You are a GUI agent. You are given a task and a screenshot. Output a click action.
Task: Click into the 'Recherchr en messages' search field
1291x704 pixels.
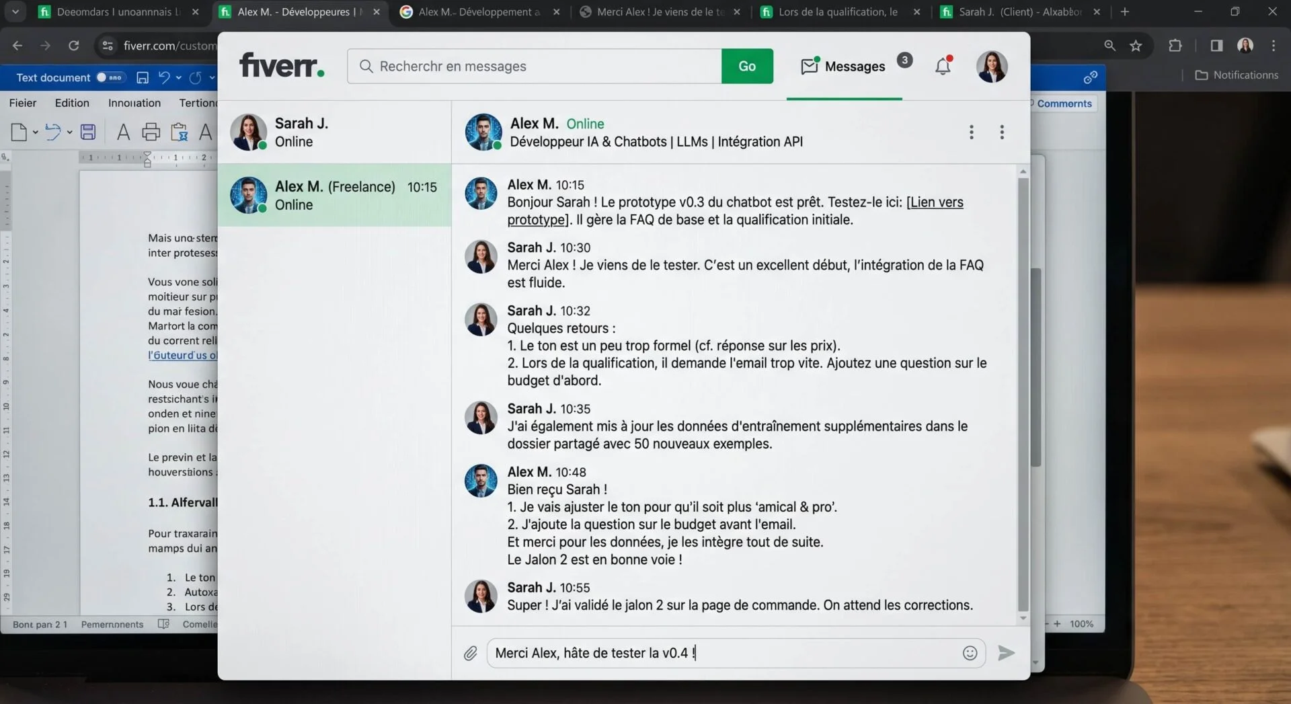click(535, 66)
